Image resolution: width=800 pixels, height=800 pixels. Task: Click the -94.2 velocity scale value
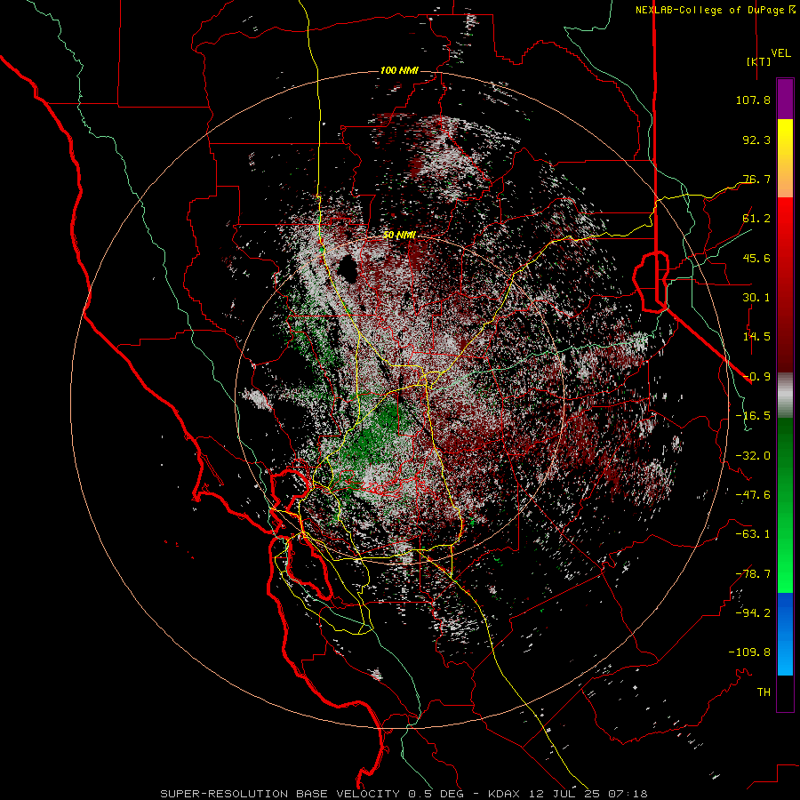coord(753,613)
